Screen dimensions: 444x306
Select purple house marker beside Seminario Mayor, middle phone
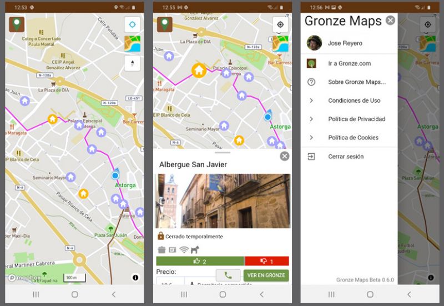224,126
